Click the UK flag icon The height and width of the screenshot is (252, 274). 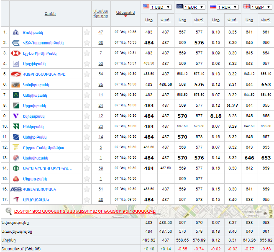click(246, 6)
